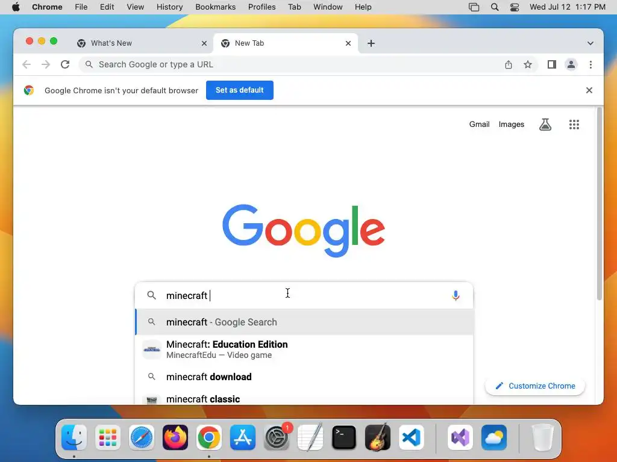Click the page vertical scrollbar
The height and width of the screenshot is (462, 617).
600,205
